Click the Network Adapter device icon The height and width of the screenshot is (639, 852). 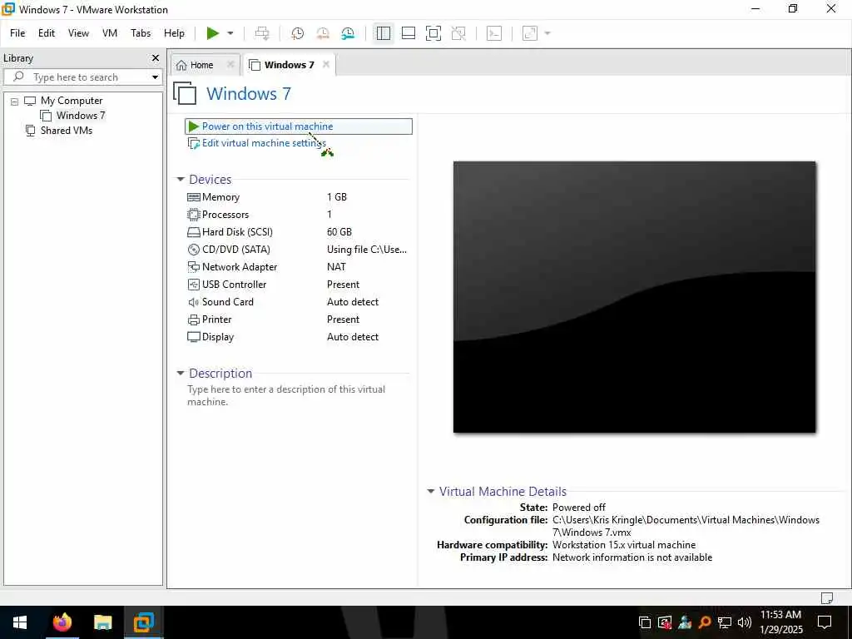(193, 267)
